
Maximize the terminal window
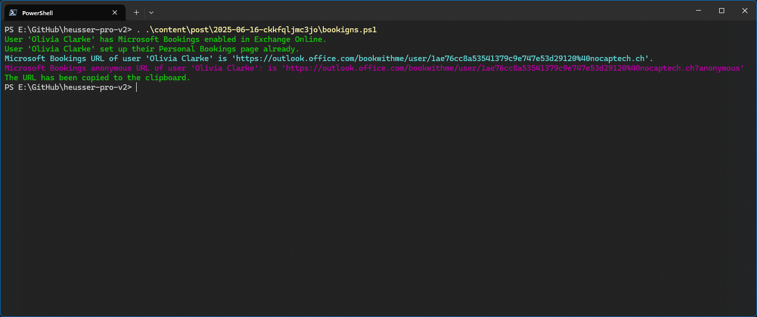(722, 11)
